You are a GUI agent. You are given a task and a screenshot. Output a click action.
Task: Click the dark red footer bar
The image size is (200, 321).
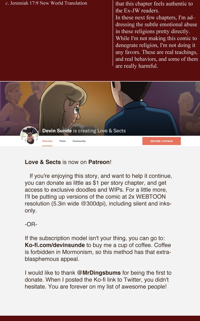pos(100,318)
